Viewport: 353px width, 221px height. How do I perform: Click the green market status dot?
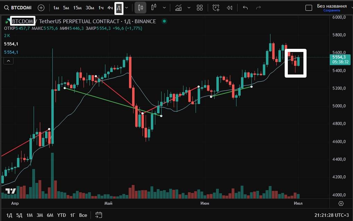pos(164,21)
